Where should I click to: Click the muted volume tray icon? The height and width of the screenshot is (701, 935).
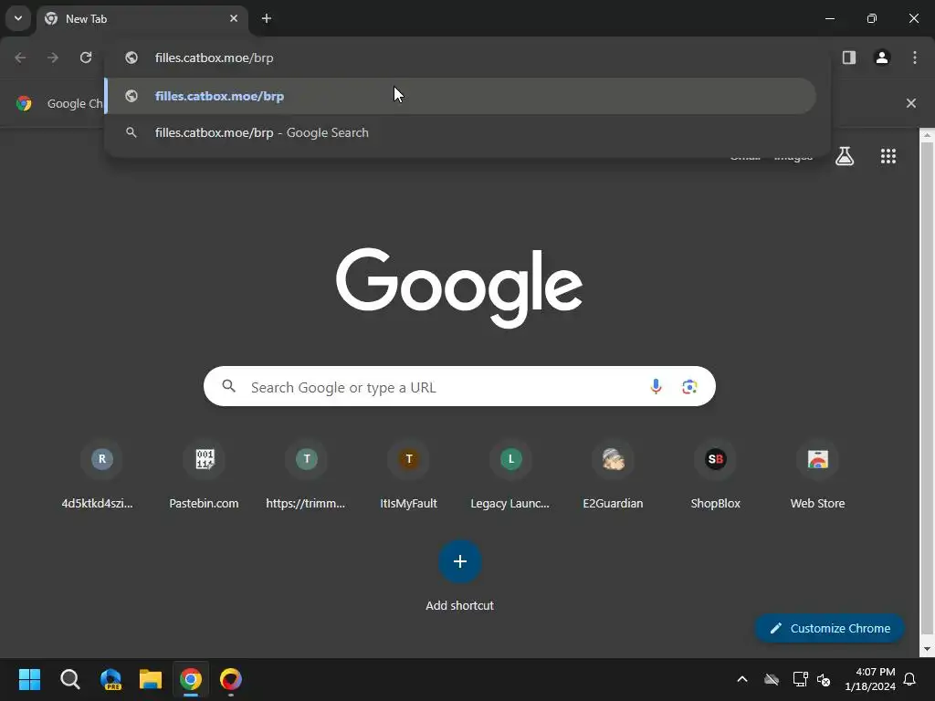824,679
